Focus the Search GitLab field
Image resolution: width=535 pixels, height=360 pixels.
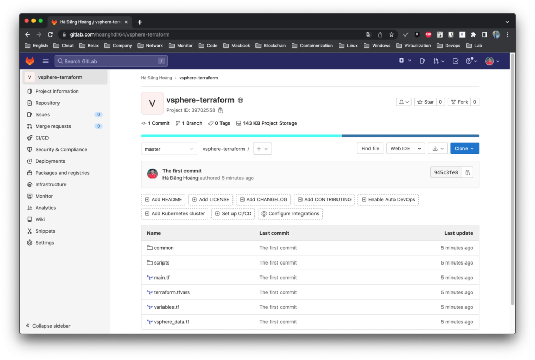(111, 61)
